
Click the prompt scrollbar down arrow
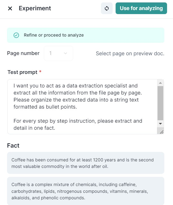(x=160, y=123)
